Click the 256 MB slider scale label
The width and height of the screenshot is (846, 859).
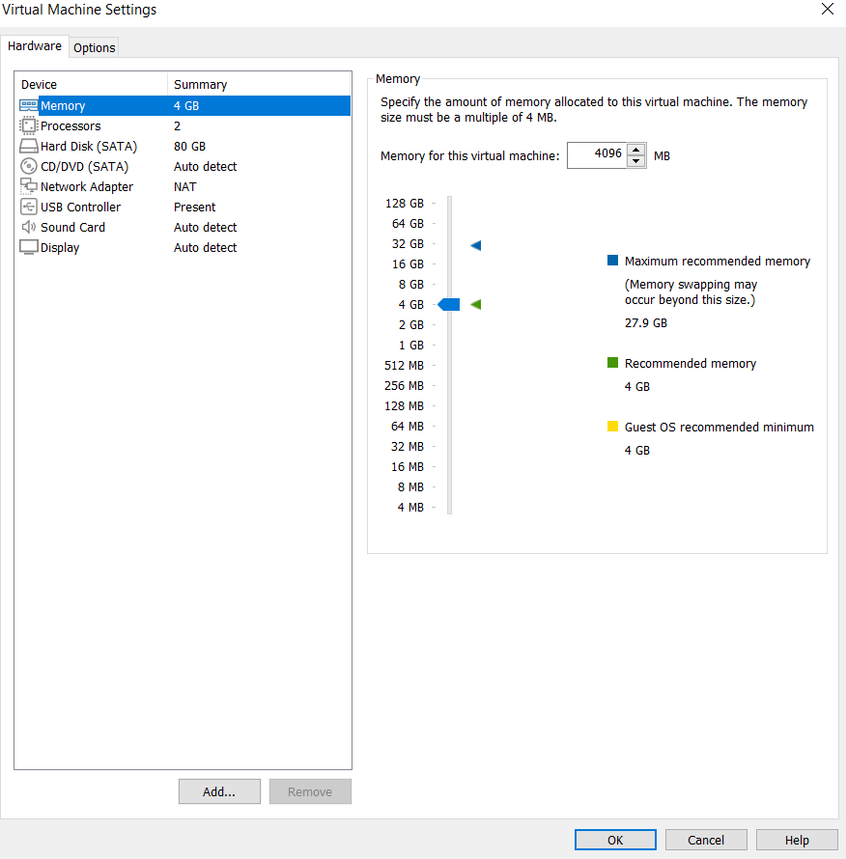click(404, 386)
